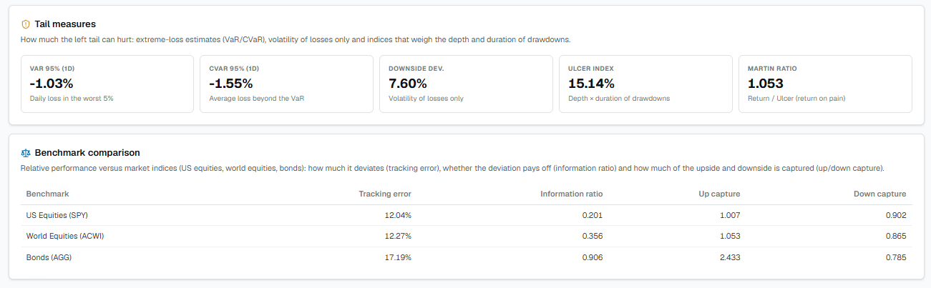Click the Benchmark comparison section heading
Viewport: 931px width, 288px height.
point(87,153)
